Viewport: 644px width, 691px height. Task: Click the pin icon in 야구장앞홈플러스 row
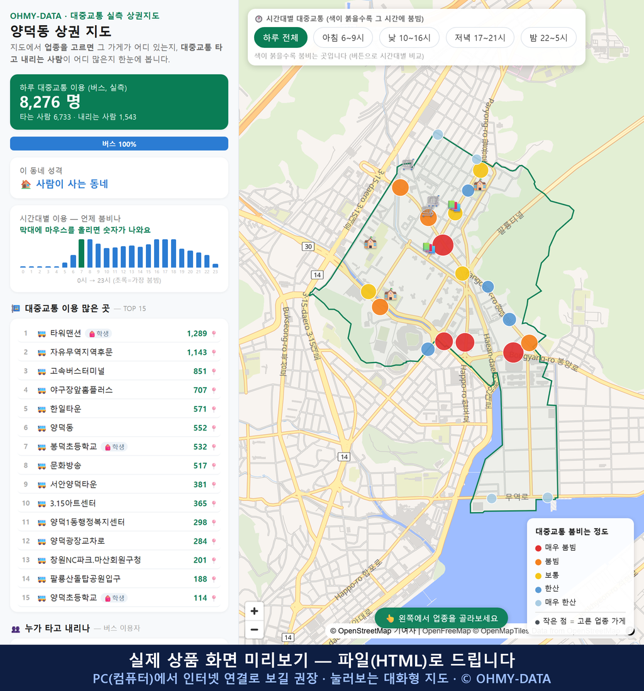(x=214, y=390)
